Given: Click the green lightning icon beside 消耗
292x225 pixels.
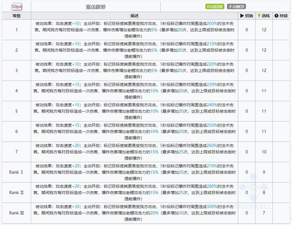Looking at the screenshot, I should point(259,16).
